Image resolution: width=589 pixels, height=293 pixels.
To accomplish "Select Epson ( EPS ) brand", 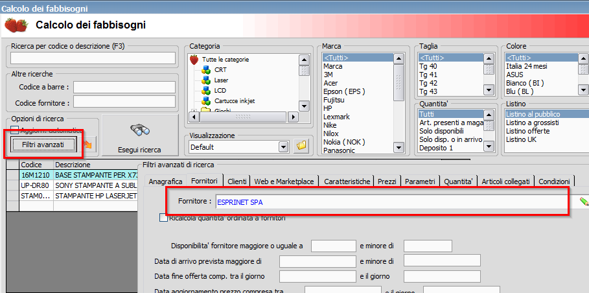I will click(x=344, y=91).
